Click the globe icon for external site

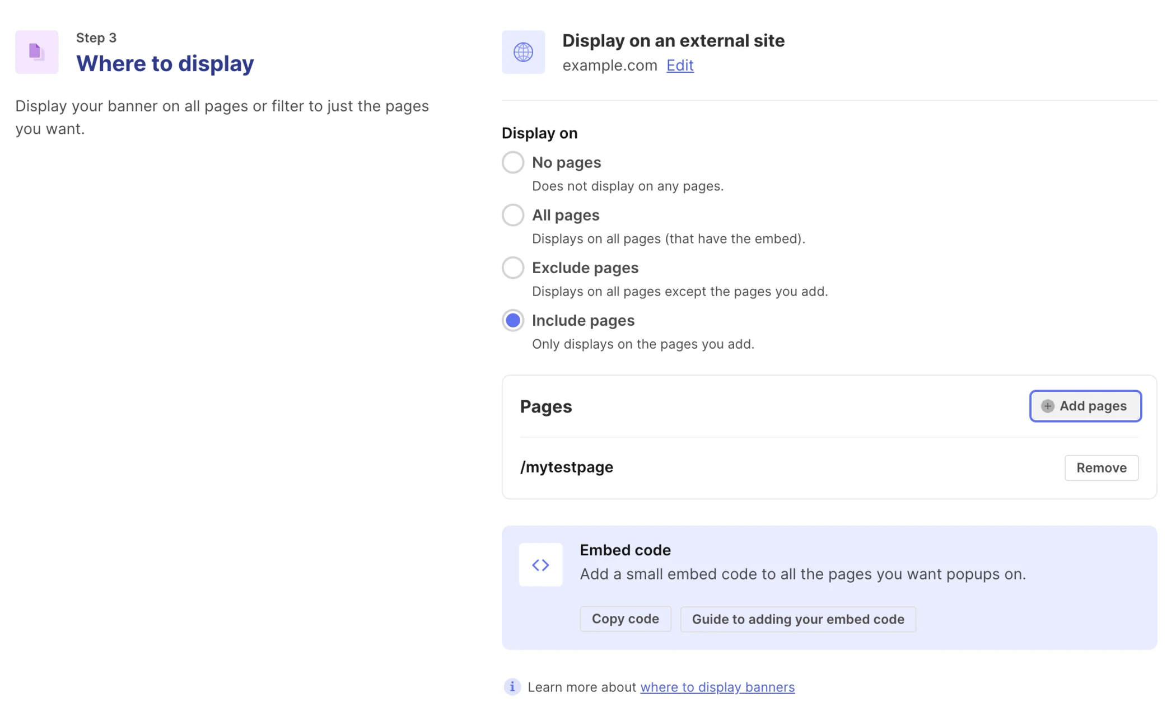tap(523, 52)
